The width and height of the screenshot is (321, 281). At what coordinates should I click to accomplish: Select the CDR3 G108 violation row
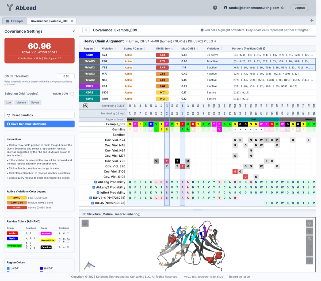197,99
